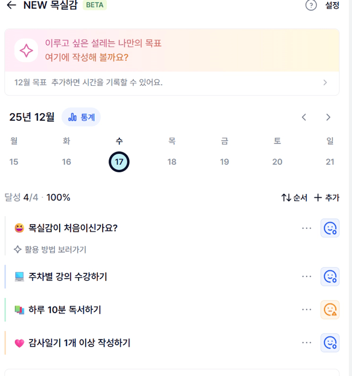Click the 순서 sort order button
This screenshot has height=376, width=352.
tap(294, 198)
